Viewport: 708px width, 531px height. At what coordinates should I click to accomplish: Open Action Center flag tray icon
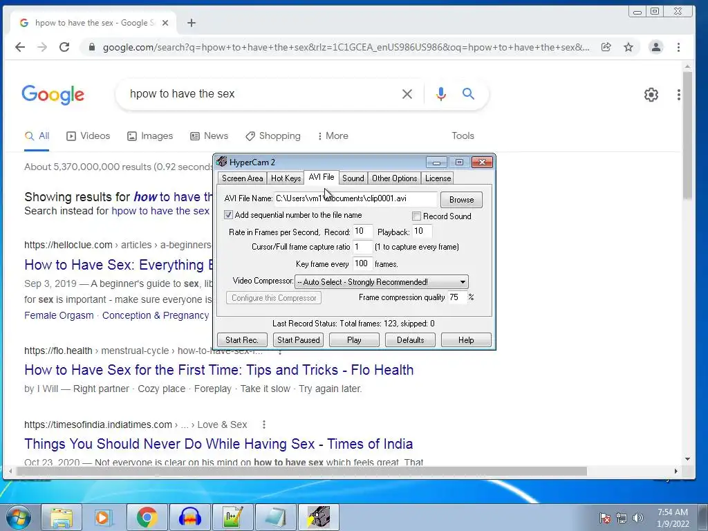[605, 518]
